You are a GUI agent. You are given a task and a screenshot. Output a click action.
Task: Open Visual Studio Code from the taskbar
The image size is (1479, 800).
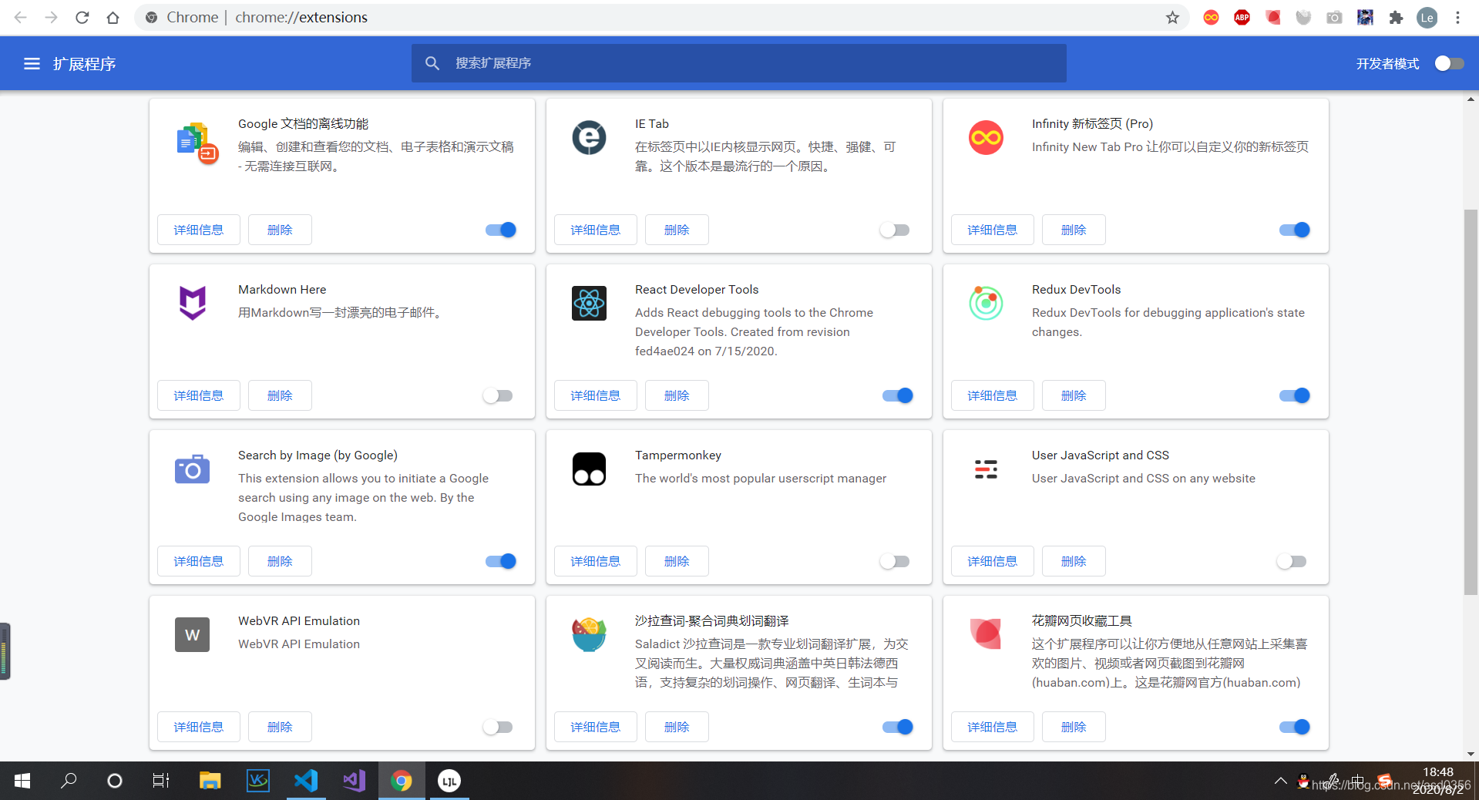click(306, 781)
